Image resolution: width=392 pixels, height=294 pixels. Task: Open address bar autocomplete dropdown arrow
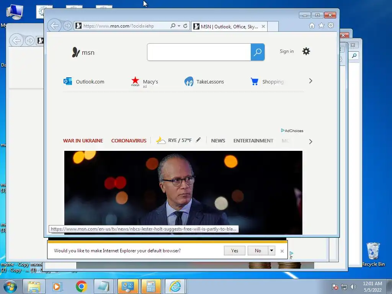179,26
